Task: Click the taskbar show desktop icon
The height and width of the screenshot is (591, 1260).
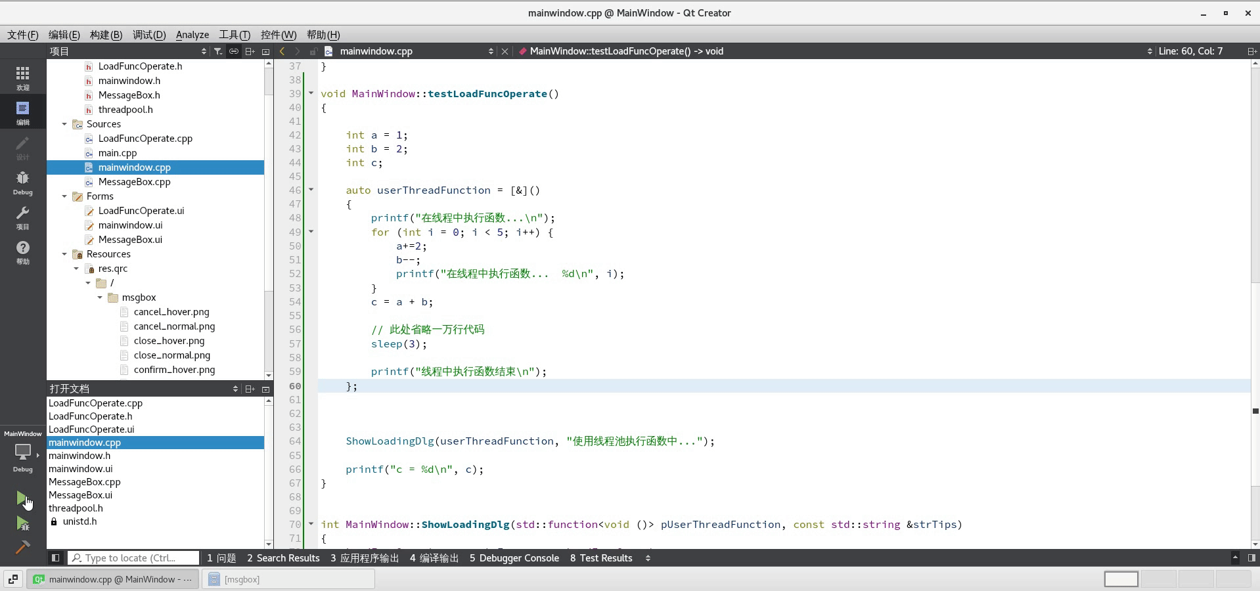Action: click(x=13, y=579)
